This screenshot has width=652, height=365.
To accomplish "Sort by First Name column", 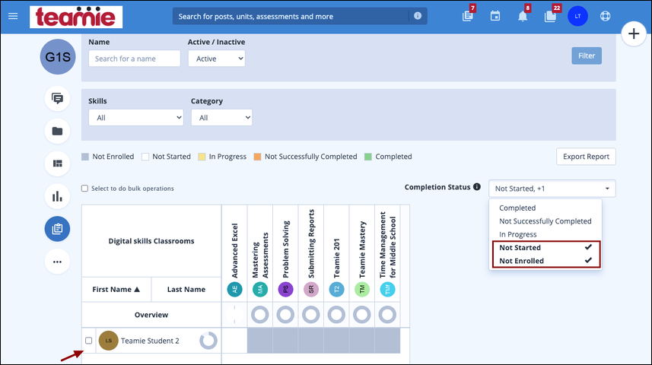I will click(x=116, y=290).
